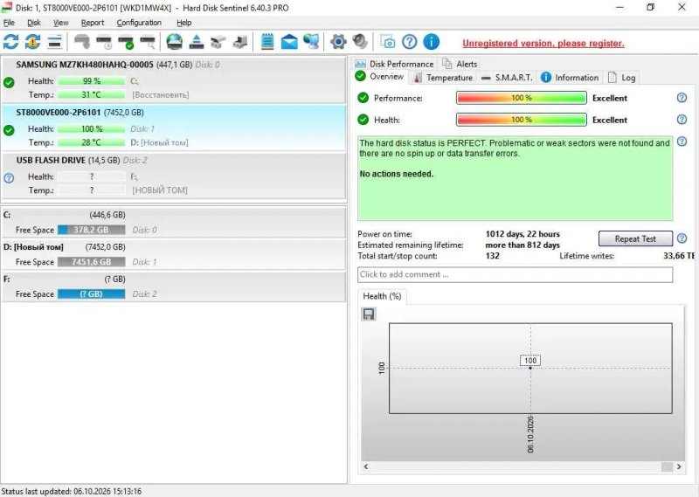Click the globe-and-monitor network icon
This screenshot has height=497, width=699.
[311, 42]
